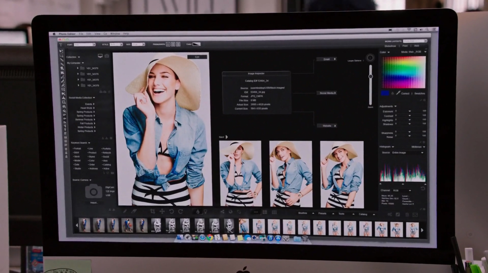The height and width of the screenshot is (273, 488).
Task: Open the Edit menu in menu bar
Action: click(x=89, y=34)
